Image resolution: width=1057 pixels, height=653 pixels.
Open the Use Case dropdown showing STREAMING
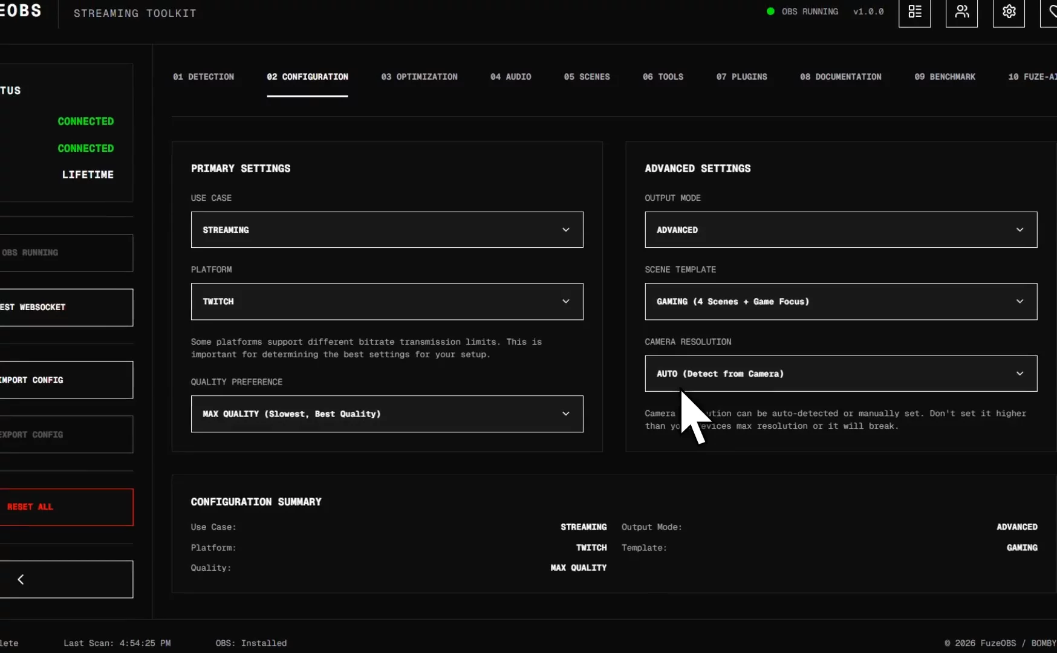[x=386, y=230]
